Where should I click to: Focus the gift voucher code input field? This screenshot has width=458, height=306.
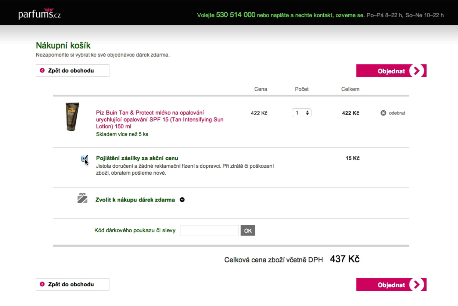tap(209, 230)
